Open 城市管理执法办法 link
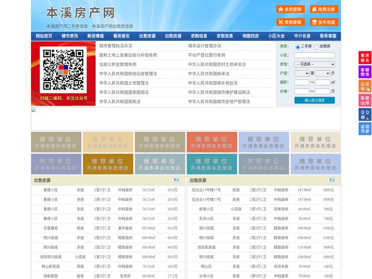The image size is (372, 279). point(116,46)
